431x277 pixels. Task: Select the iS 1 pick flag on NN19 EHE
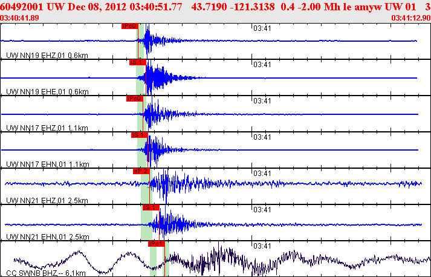coord(137,62)
